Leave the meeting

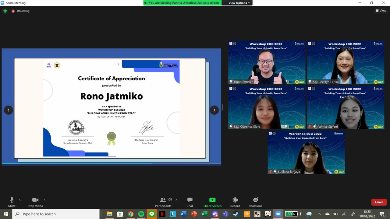tap(379, 202)
